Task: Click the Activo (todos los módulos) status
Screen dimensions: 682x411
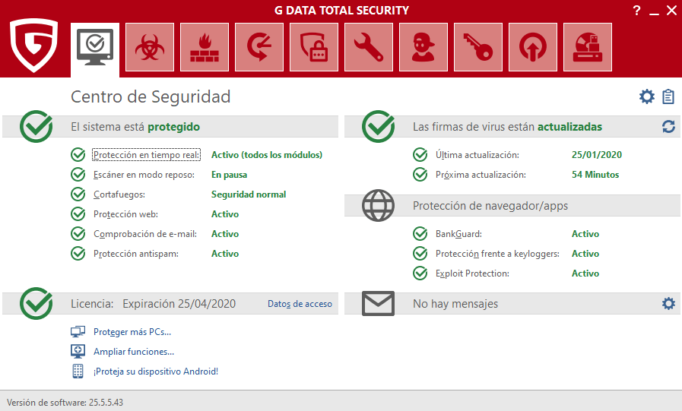Action: click(x=267, y=155)
